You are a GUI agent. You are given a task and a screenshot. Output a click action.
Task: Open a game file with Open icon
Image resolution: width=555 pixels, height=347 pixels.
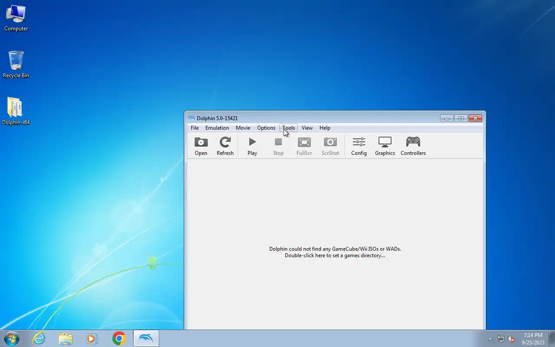click(201, 146)
